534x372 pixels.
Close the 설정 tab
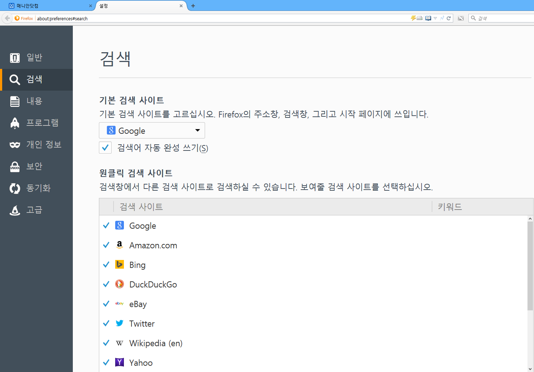click(181, 6)
